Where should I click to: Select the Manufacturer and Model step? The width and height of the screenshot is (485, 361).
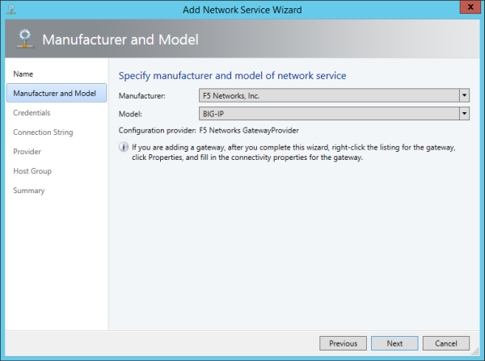(54, 94)
